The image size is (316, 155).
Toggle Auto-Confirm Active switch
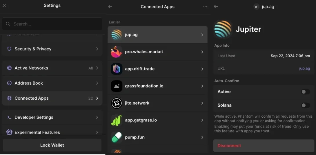pos(306,92)
